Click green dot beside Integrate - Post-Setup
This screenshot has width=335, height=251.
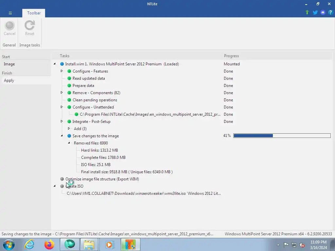click(x=69, y=122)
